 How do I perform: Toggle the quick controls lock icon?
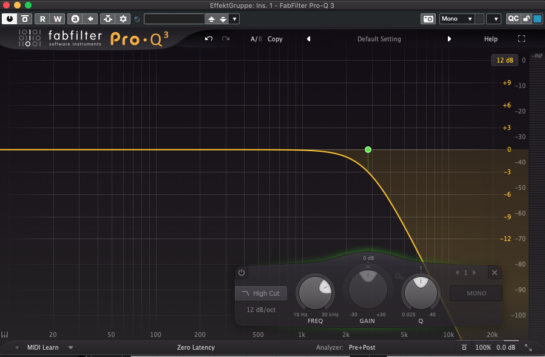527,19
